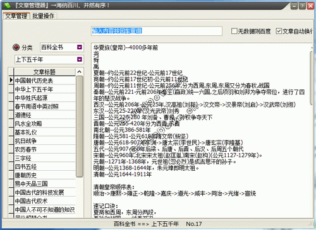Screen dimensions: 316x230
Task: Click the search box for content query
Action: [x=157, y=31]
